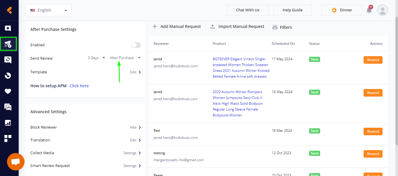
Task: Resend request for reviewer testing
Action: point(373,154)
